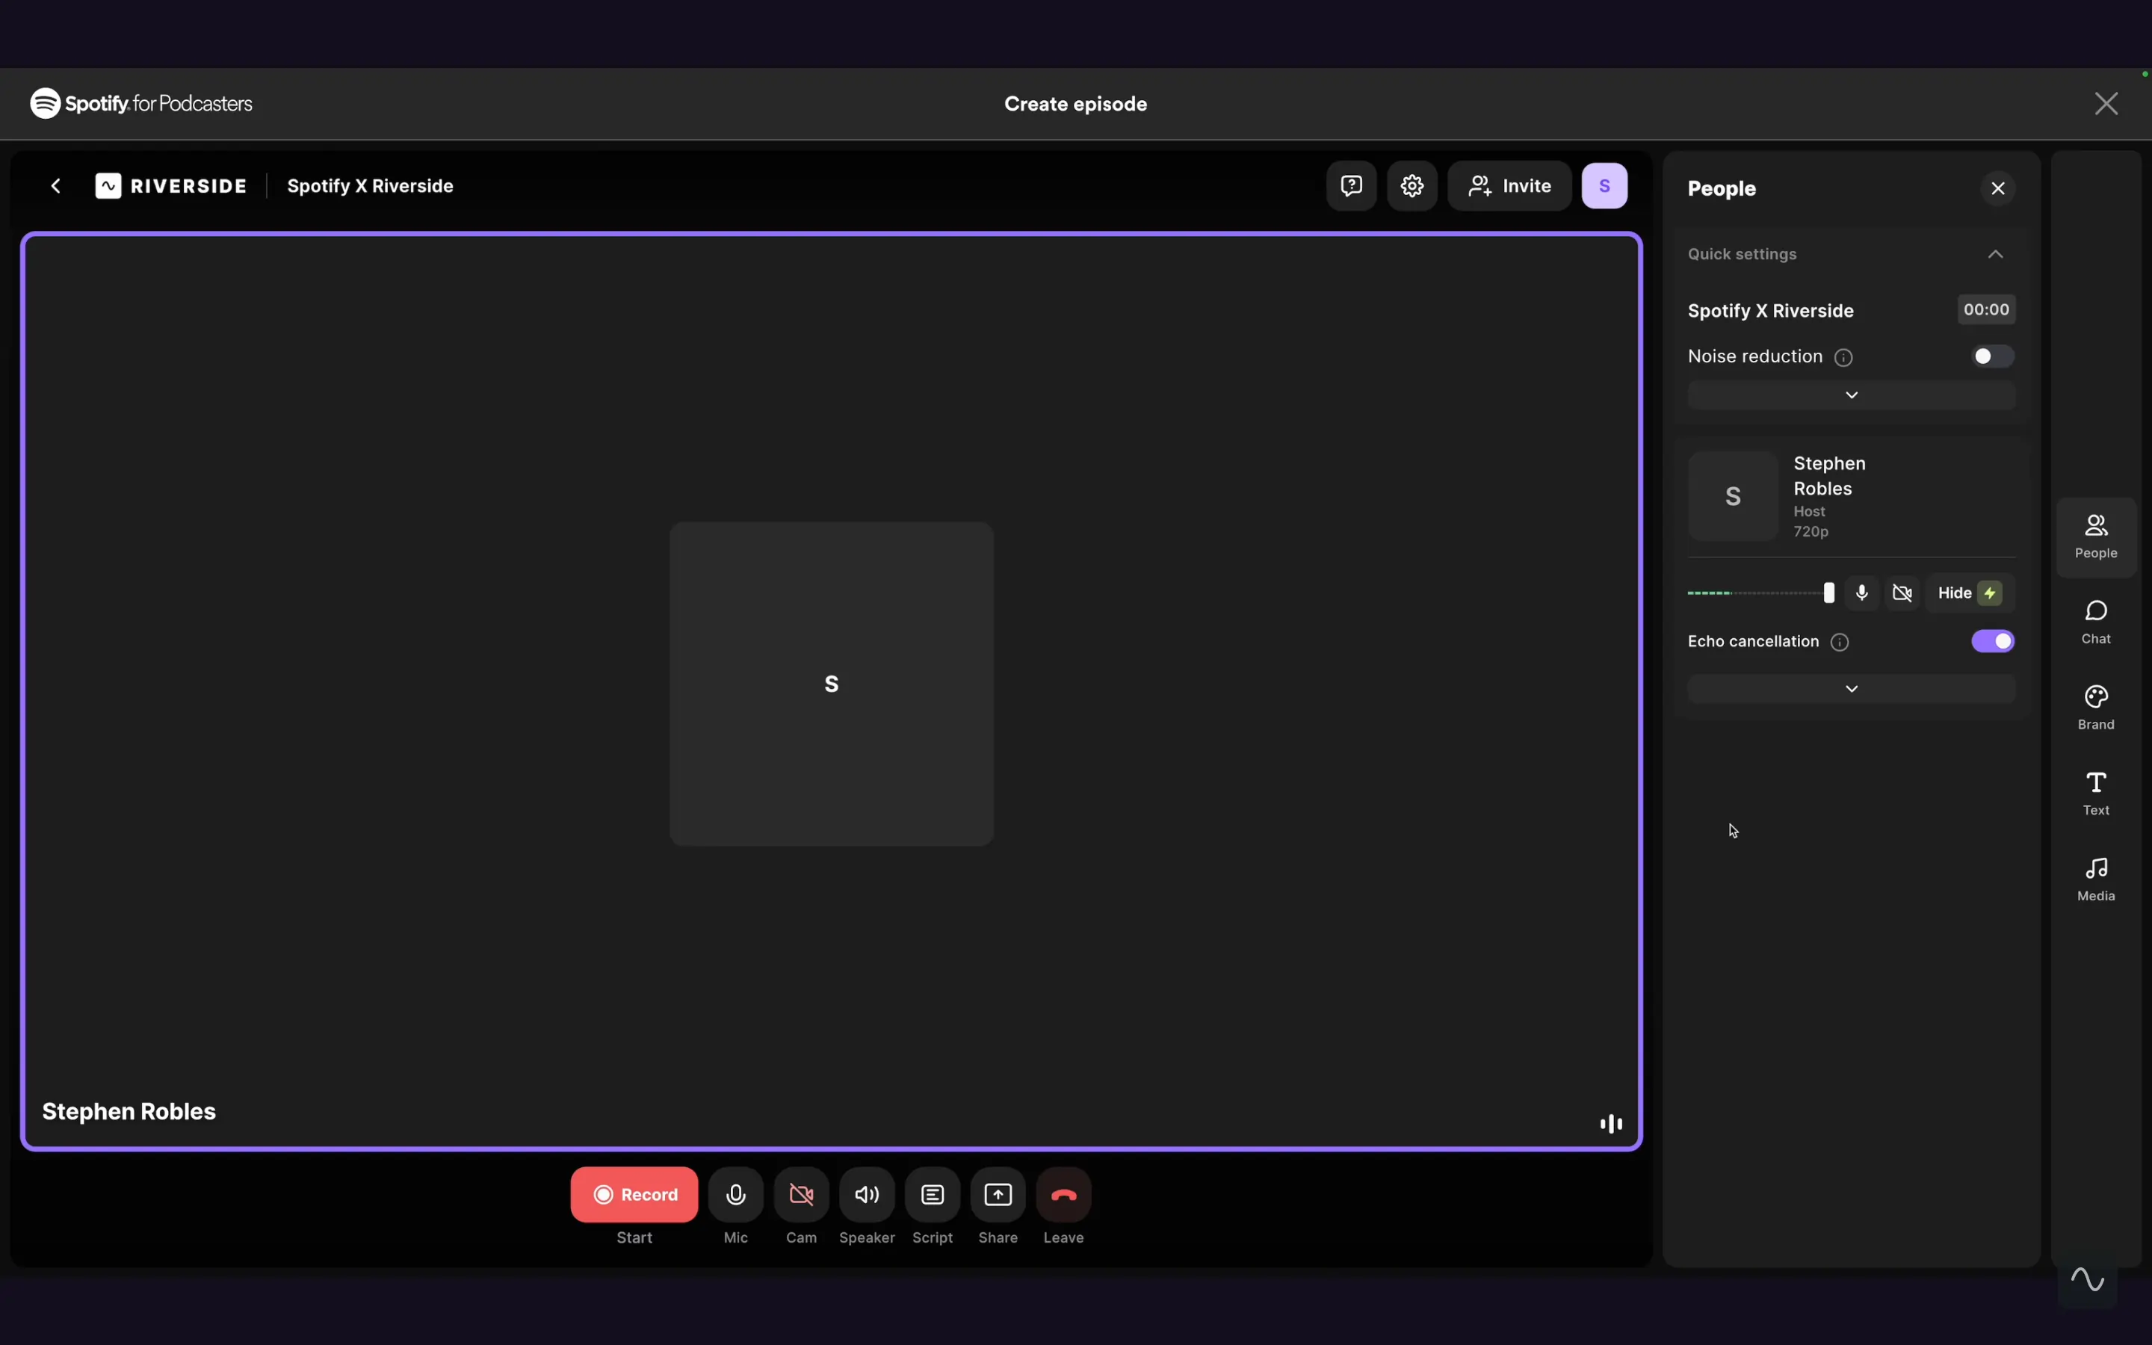Open the Text tab in sidebar
This screenshot has height=1345, width=2152.
[2096, 794]
